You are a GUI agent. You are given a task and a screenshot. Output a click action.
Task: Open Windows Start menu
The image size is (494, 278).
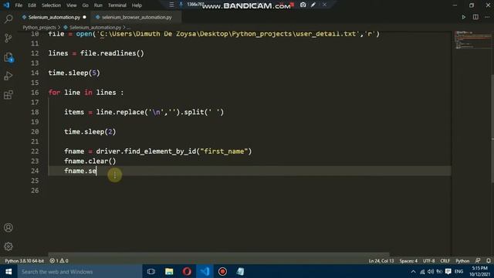coord(8,271)
